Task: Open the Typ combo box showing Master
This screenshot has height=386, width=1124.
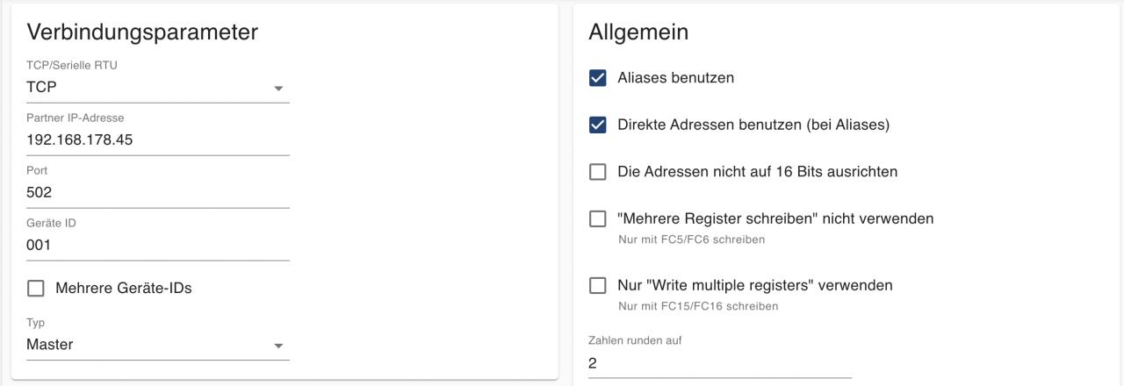Action: 149,345
